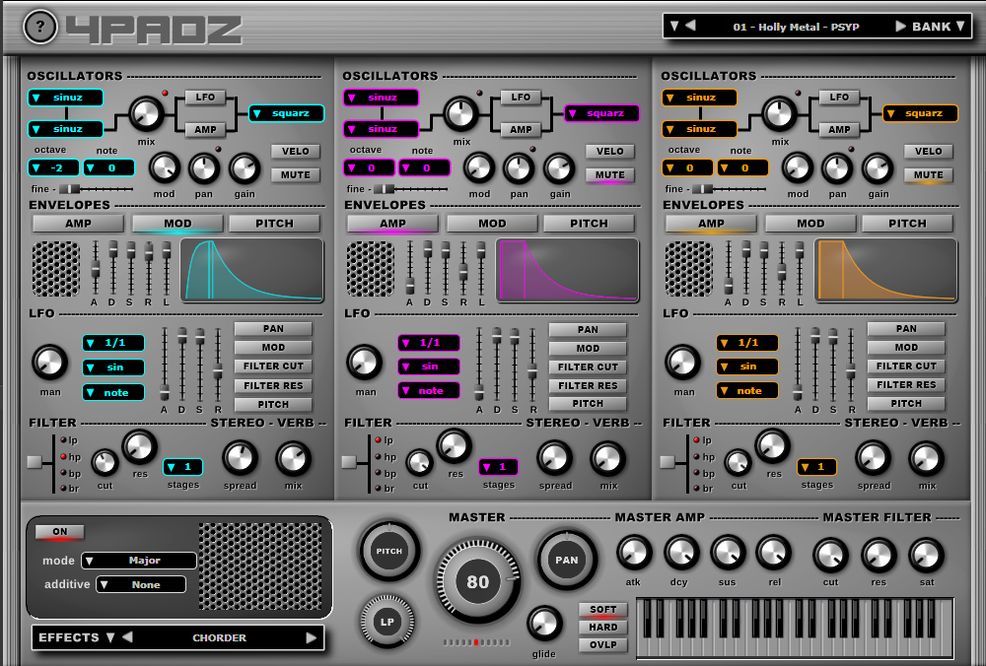Toggle first pad's MUTE button

click(296, 174)
